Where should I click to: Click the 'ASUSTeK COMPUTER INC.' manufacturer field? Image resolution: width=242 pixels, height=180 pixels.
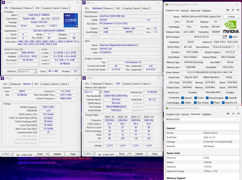(129, 16)
